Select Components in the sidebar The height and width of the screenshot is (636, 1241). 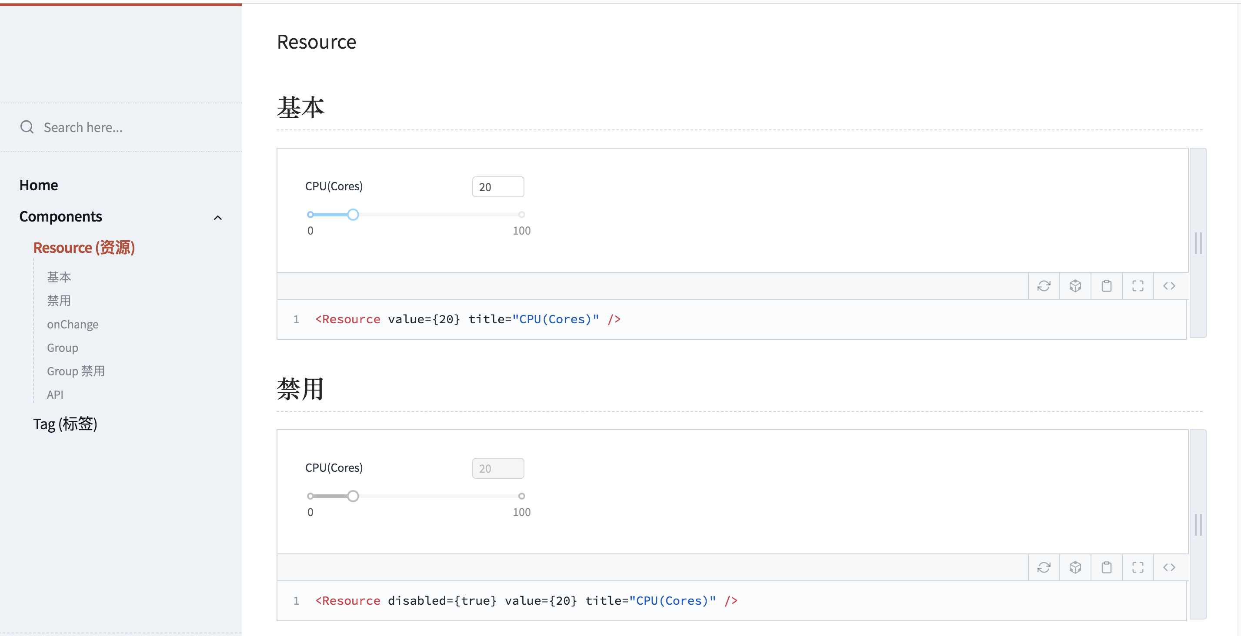click(x=61, y=217)
